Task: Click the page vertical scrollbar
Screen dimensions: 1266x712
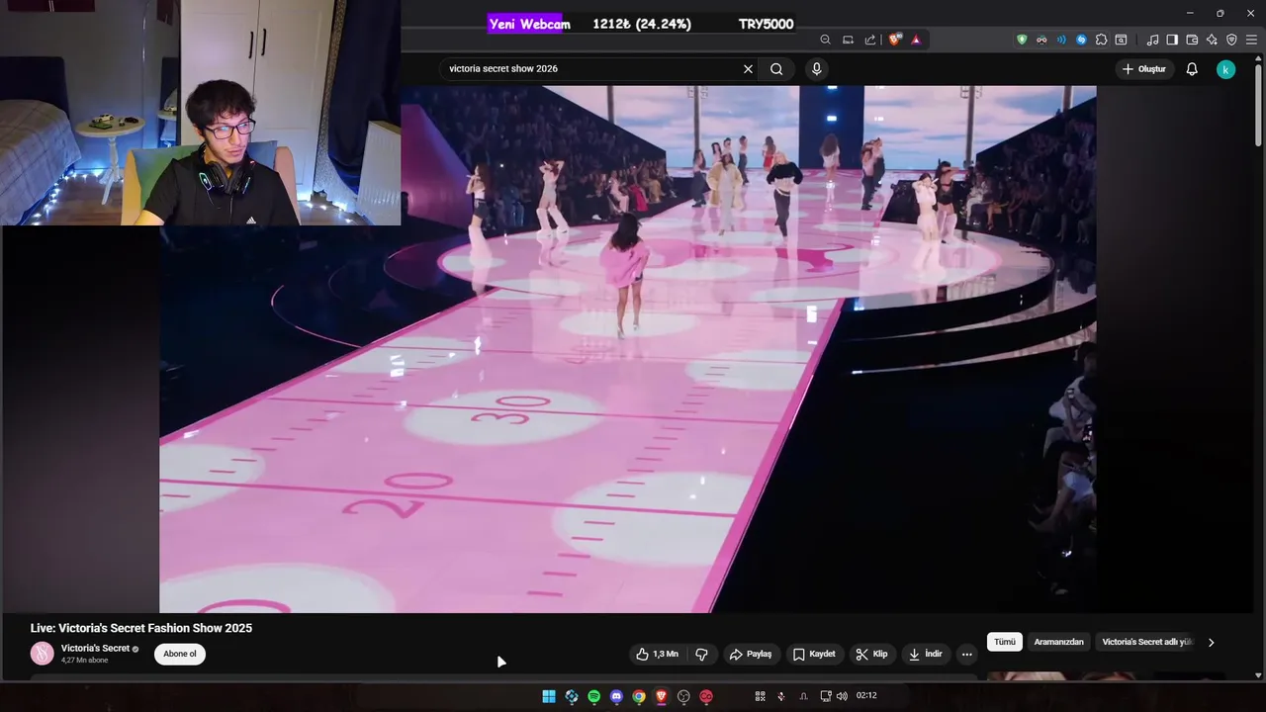Action: point(1258,104)
